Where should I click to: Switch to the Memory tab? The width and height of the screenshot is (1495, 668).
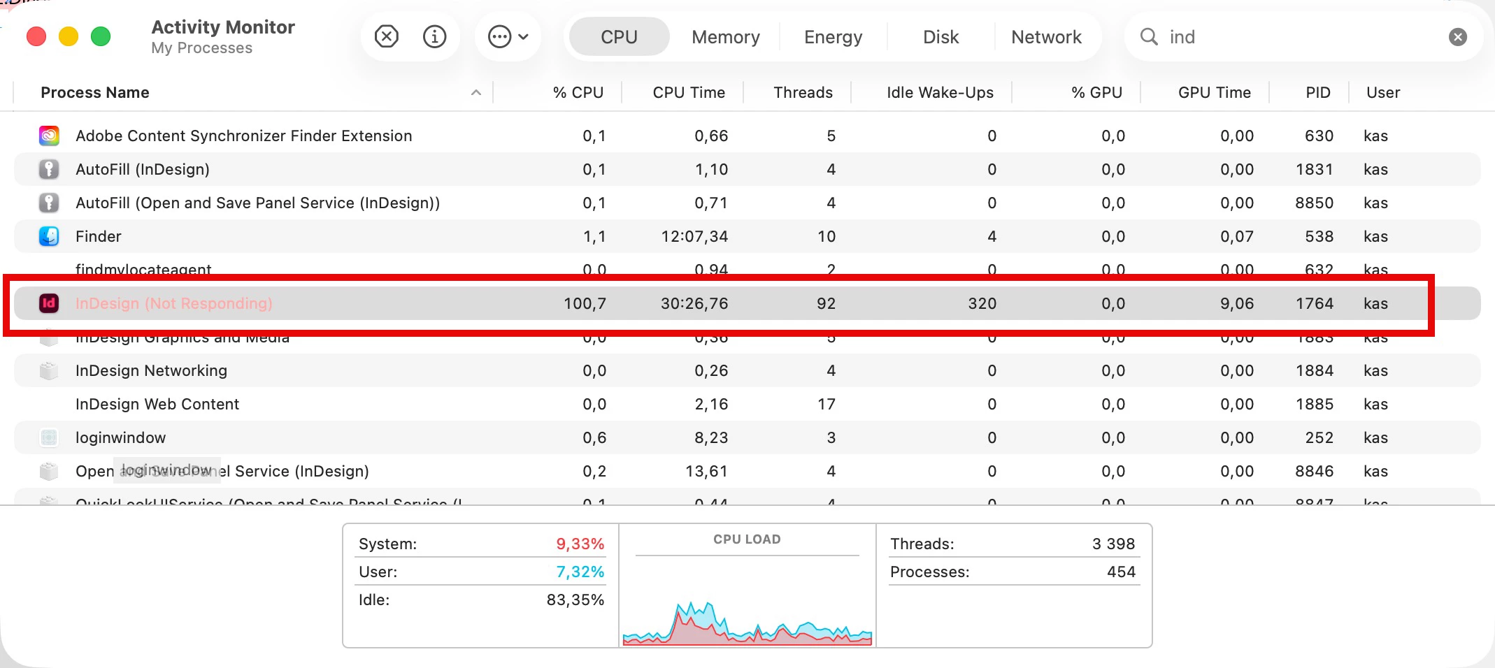tap(726, 36)
